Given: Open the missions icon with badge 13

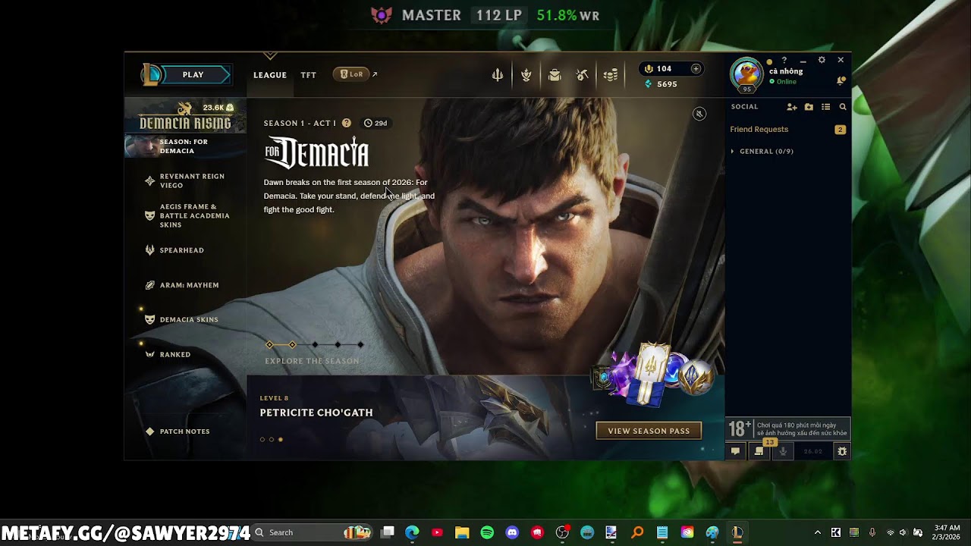Looking at the screenshot, I should pyautogui.click(x=759, y=451).
